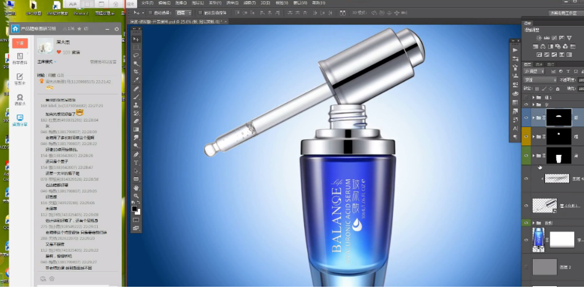Add a Brightness/Contrast adjustment
Viewport: 584px width, 301px height.
(539, 38)
